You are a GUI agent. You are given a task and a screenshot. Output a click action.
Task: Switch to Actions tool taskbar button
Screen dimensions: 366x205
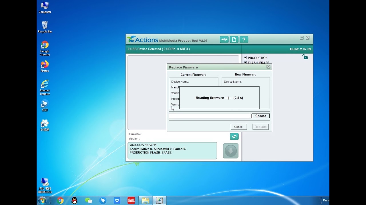coord(160,200)
